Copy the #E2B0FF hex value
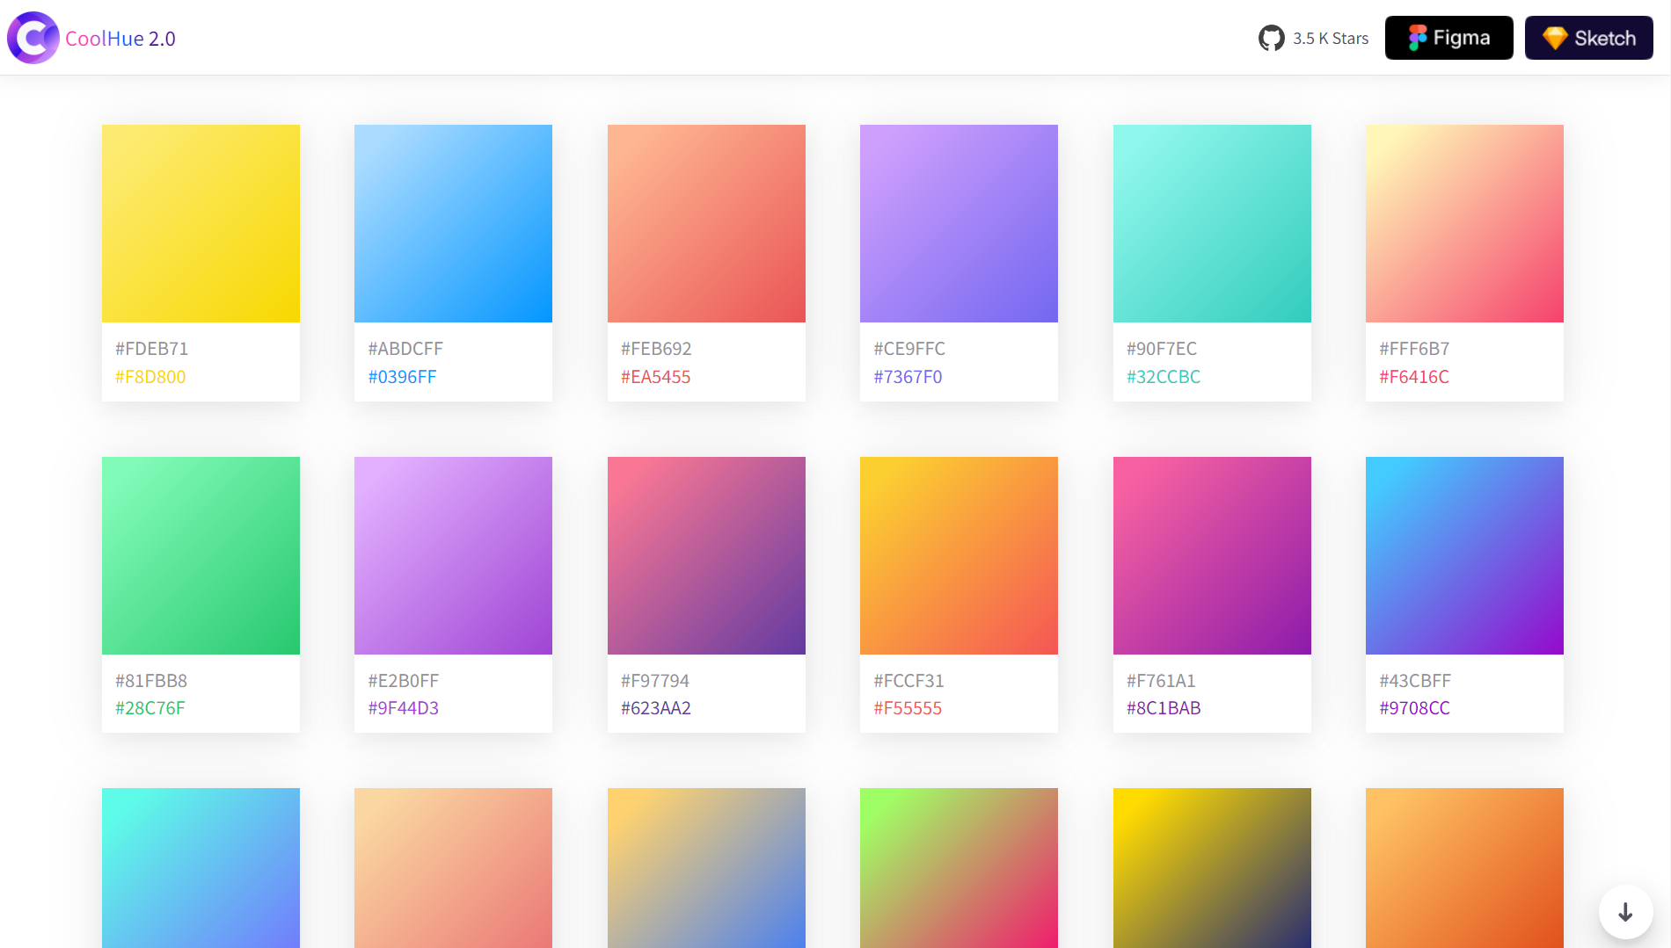 click(x=403, y=681)
